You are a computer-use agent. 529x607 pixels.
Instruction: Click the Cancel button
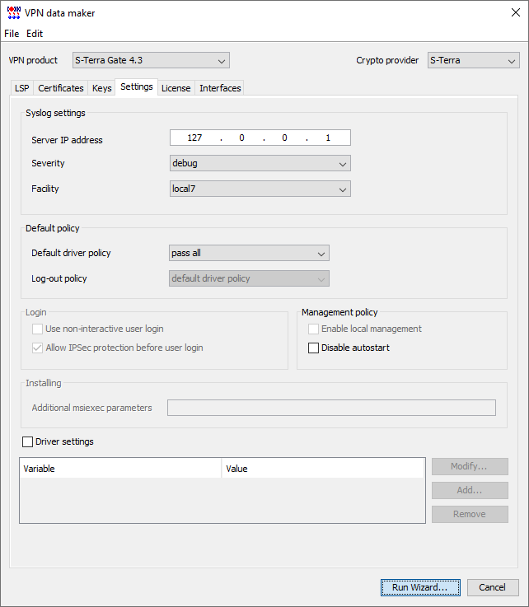(493, 587)
